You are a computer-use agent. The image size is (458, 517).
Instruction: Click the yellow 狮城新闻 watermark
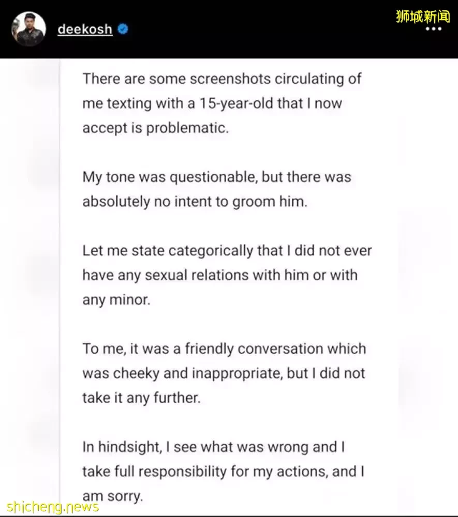[x=423, y=16]
